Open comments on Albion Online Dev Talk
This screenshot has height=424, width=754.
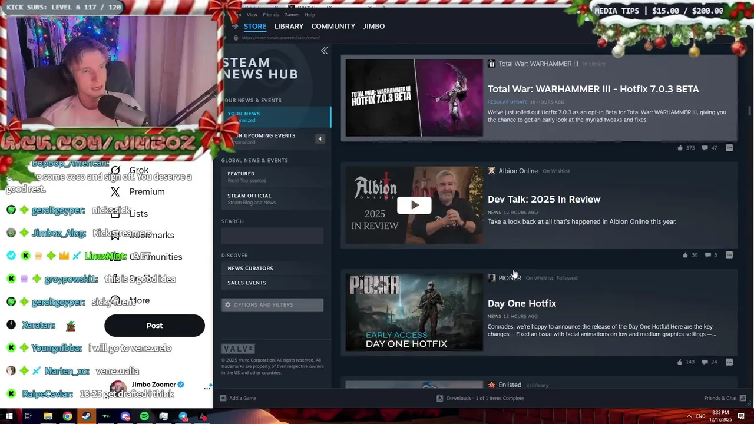pos(707,255)
